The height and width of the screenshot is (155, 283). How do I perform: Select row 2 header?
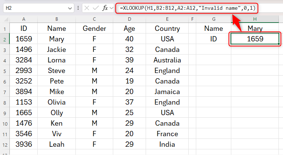click(5, 39)
